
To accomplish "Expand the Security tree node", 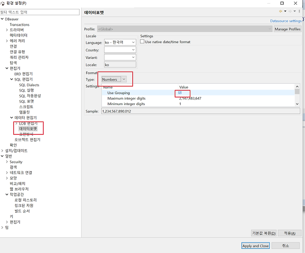I will tap(7, 162).
